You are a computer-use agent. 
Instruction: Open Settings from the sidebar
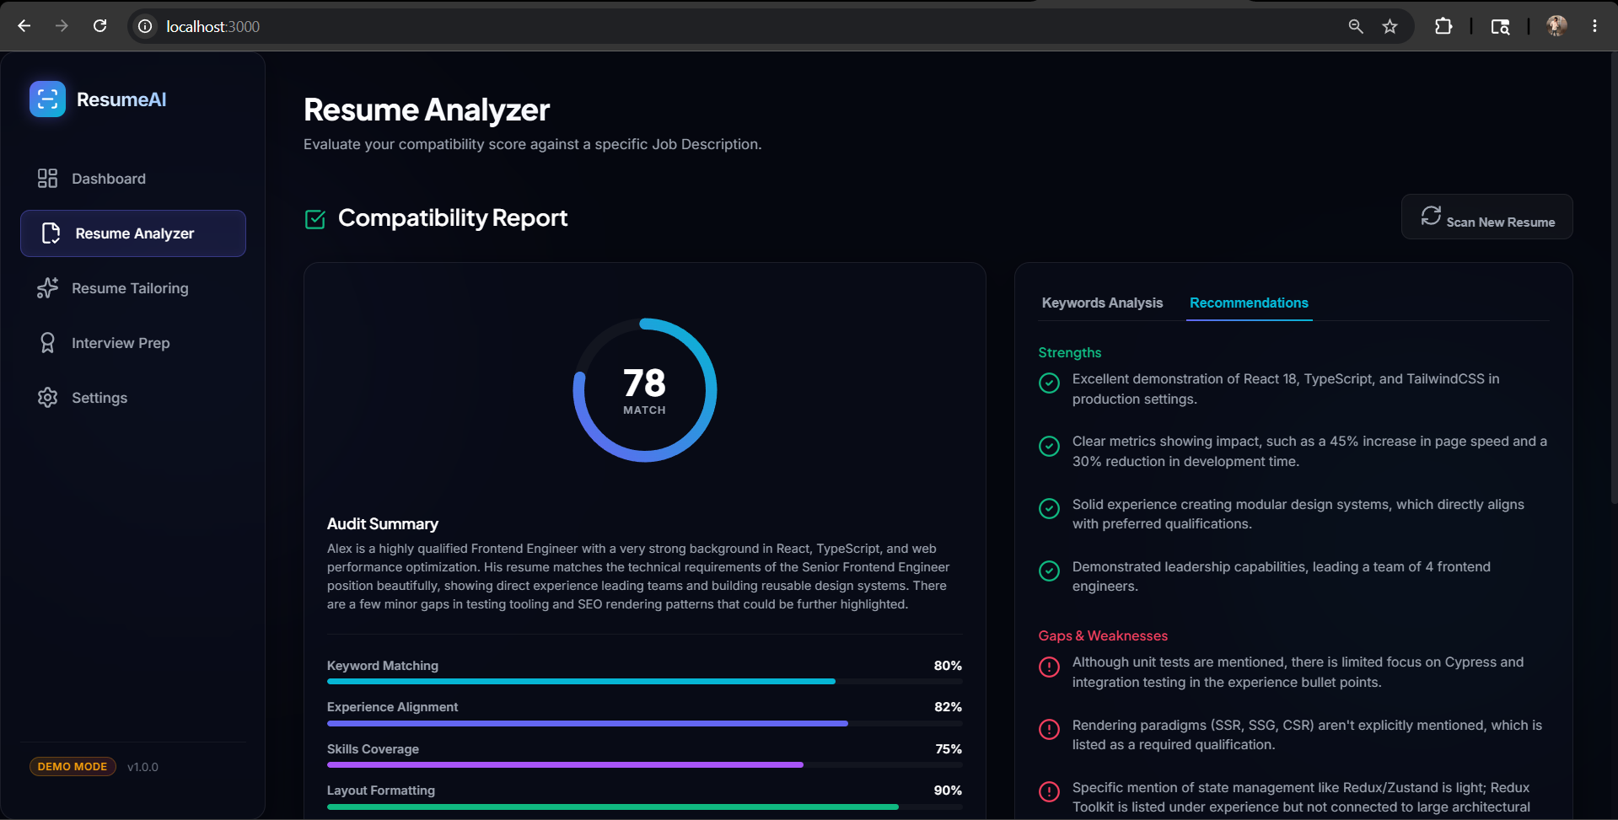pos(133,398)
